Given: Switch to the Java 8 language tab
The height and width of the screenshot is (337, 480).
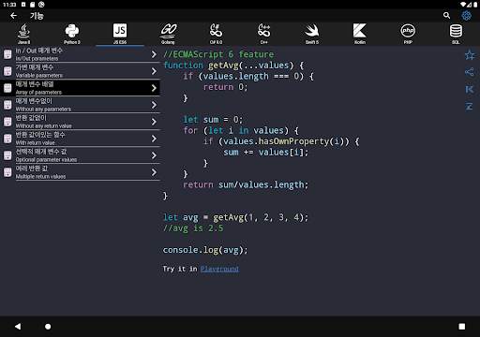Looking at the screenshot, I should coord(24,34).
